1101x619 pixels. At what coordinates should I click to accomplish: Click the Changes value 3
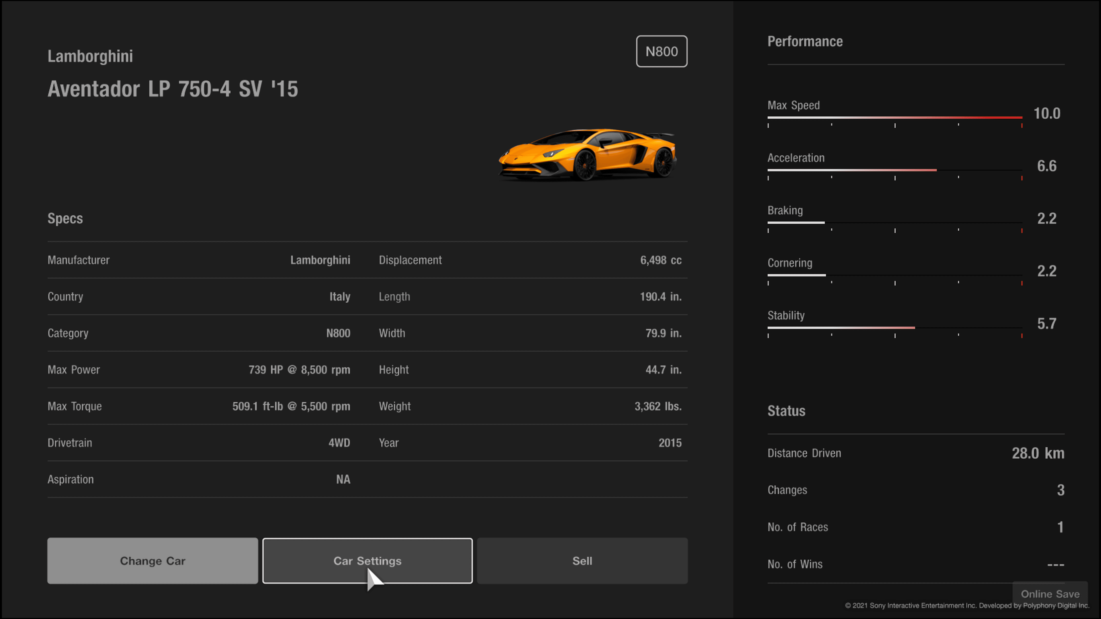click(x=1061, y=490)
